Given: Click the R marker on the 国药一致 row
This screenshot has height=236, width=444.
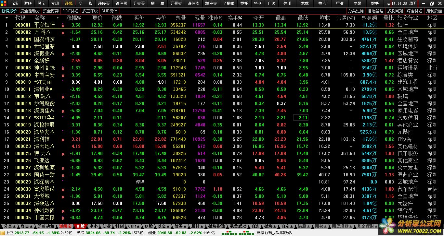Looking at the screenshot, I should 63,175.
